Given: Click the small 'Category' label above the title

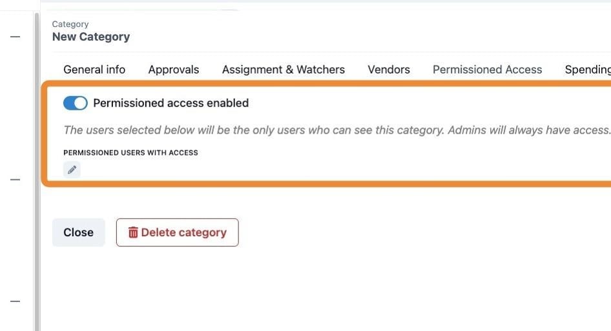Looking at the screenshot, I should pos(70,24).
